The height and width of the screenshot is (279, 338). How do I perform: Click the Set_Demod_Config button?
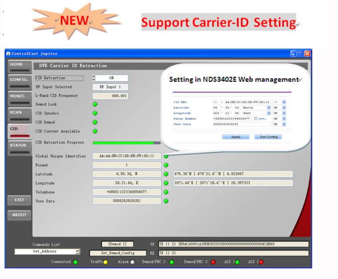pyautogui.click(x=118, y=253)
